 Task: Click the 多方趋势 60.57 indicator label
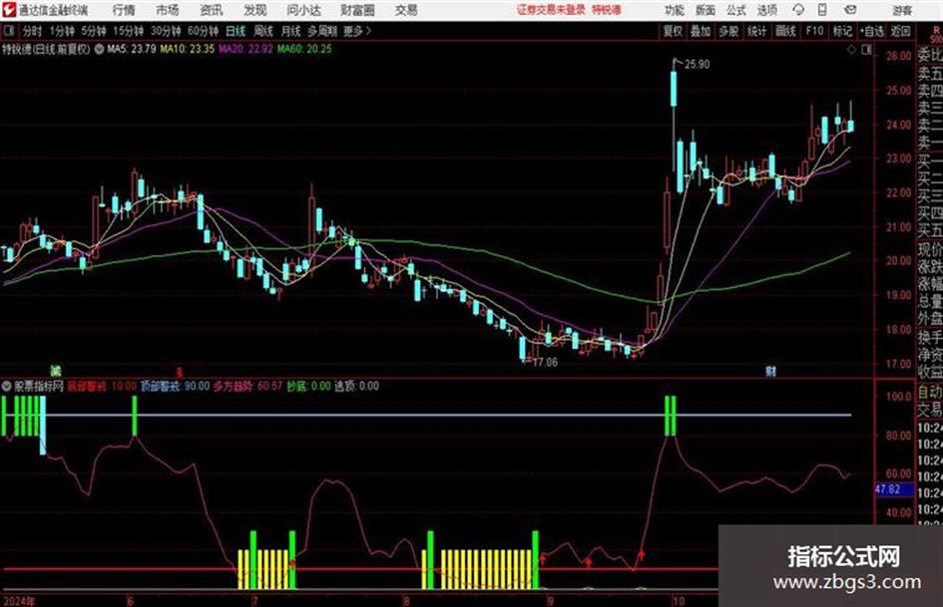point(247,386)
